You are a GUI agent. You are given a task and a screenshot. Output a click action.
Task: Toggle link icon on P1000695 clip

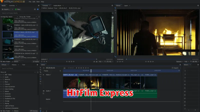tap(100, 75)
